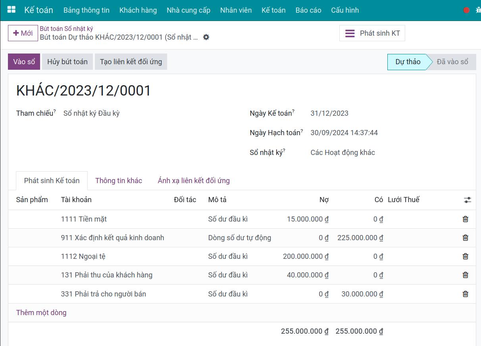
Task: Switch to Thông tin khác tab
Action: point(119,181)
